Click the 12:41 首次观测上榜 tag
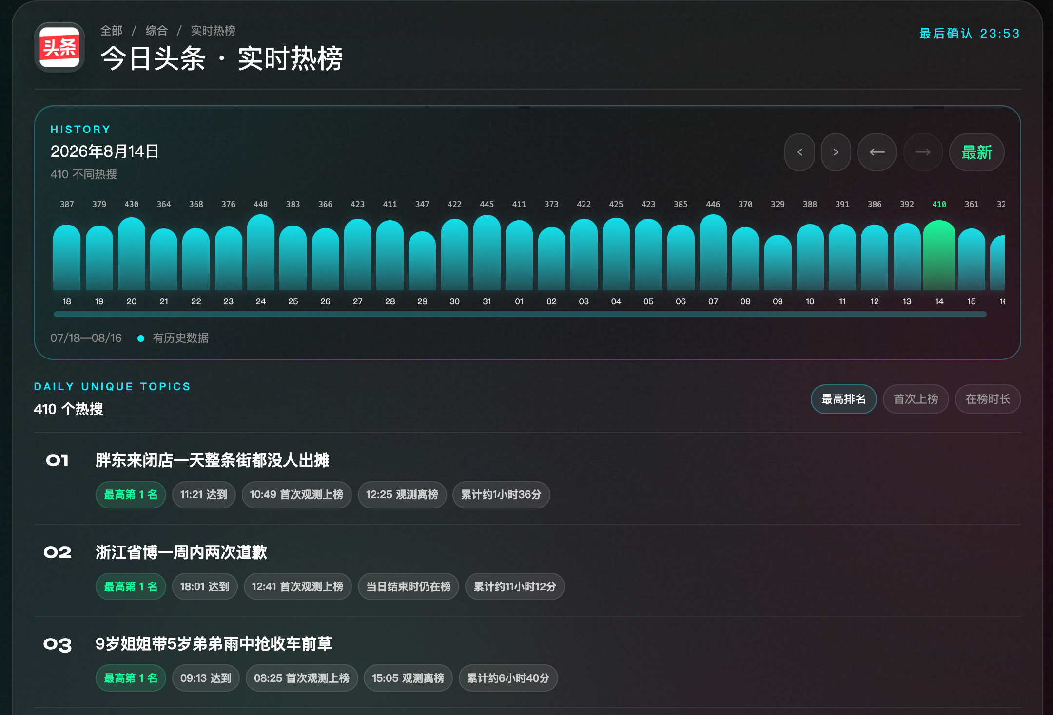 click(x=297, y=586)
